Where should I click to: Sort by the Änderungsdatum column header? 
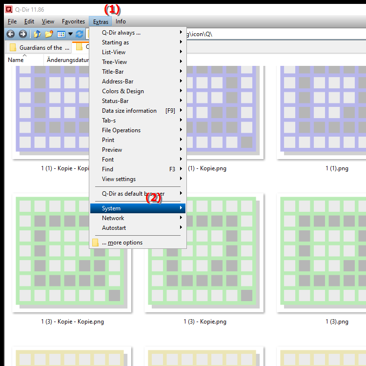pos(67,60)
